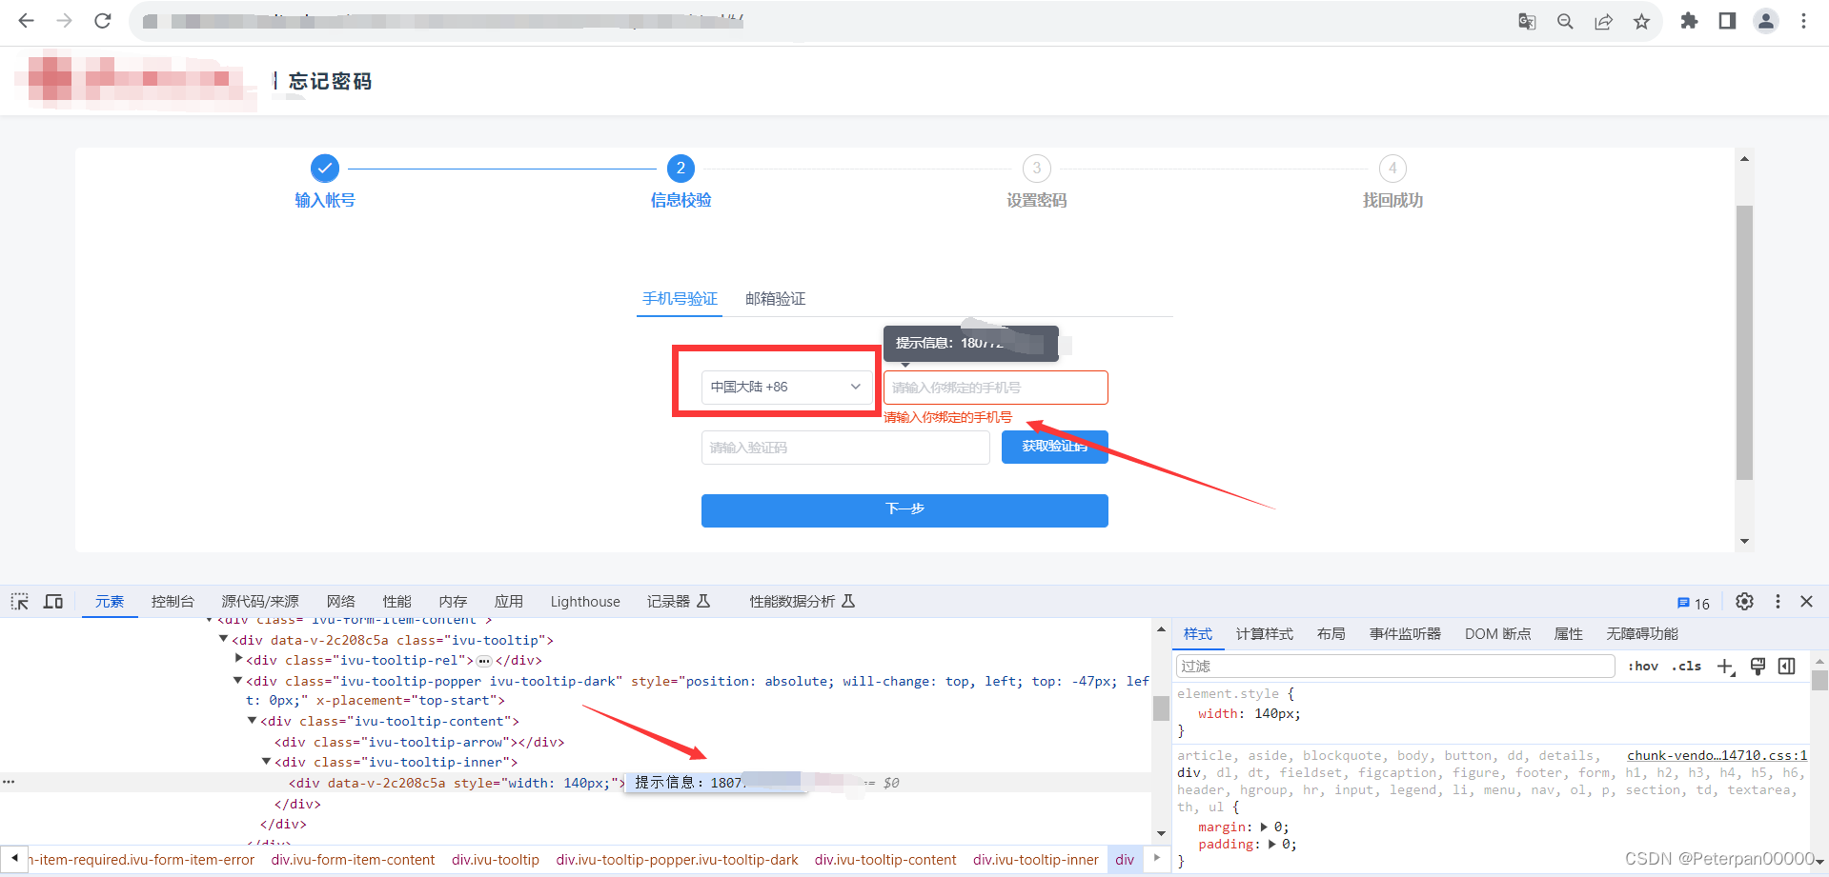Collapse the ivu-tooltip-inner div node
Screen dimensions: 1829x877
click(267, 761)
